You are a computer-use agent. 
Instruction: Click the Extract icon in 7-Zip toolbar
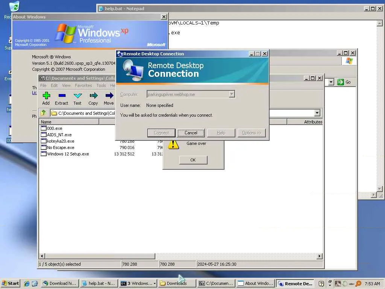(62, 95)
